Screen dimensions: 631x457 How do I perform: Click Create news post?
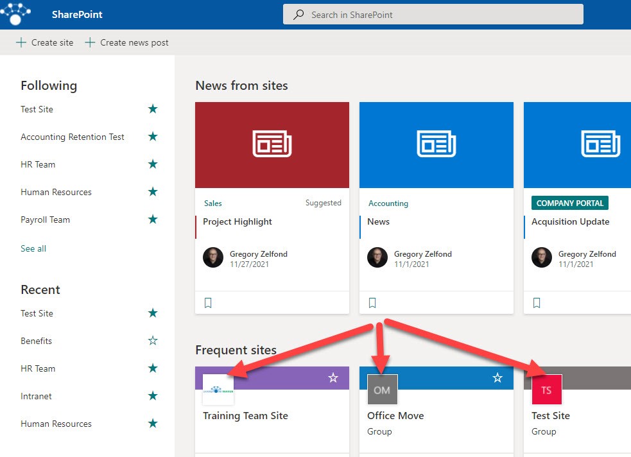(126, 42)
